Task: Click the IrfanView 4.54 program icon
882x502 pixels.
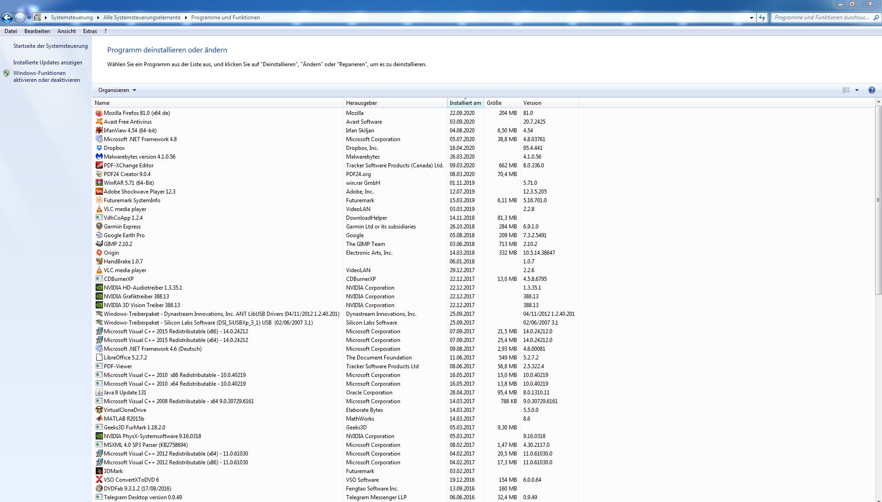Action: (x=99, y=131)
